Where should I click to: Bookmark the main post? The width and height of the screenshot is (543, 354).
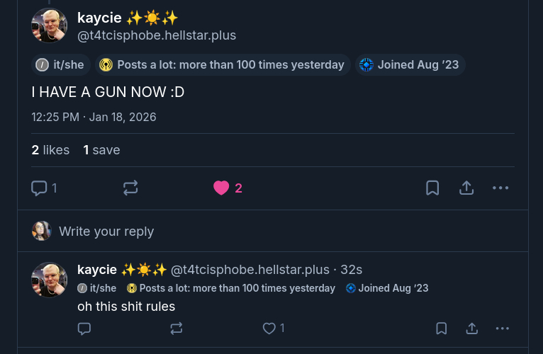click(432, 188)
